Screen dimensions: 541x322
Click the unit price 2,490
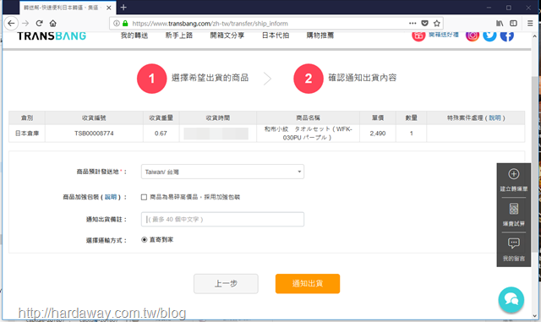[378, 134]
